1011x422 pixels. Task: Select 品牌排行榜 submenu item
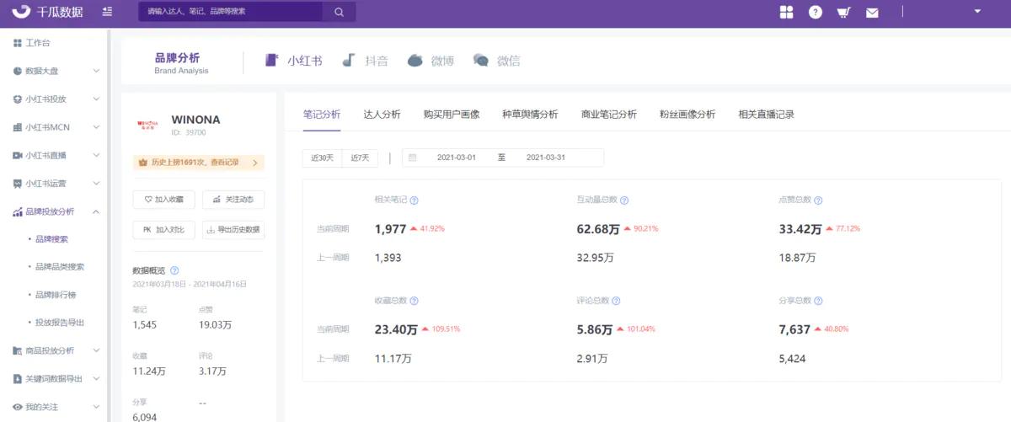(x=56, y=295)
